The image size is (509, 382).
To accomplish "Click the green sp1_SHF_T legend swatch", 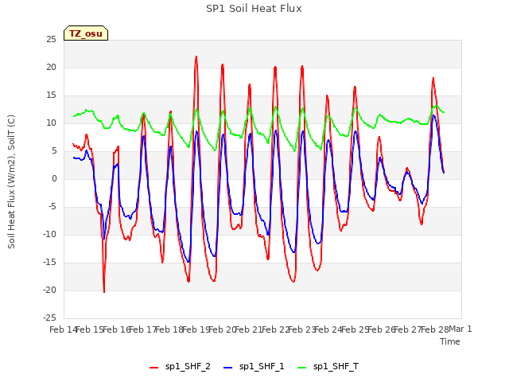I will [x=302, y=368].
